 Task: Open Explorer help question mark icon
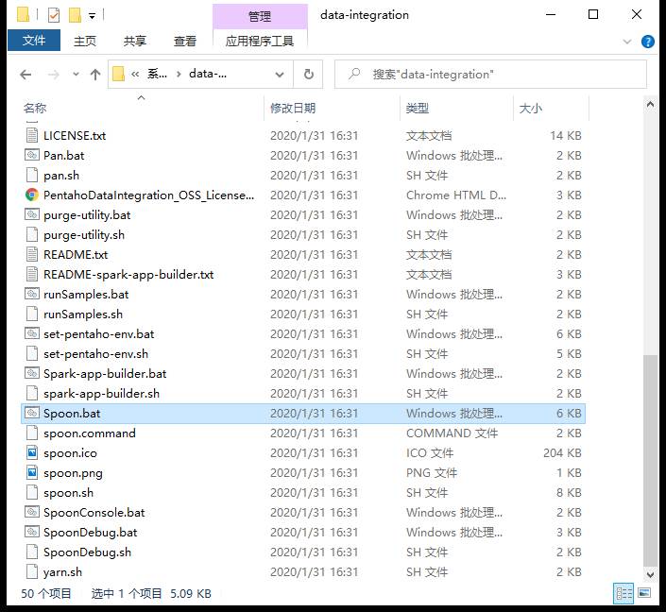pos(648,42)
